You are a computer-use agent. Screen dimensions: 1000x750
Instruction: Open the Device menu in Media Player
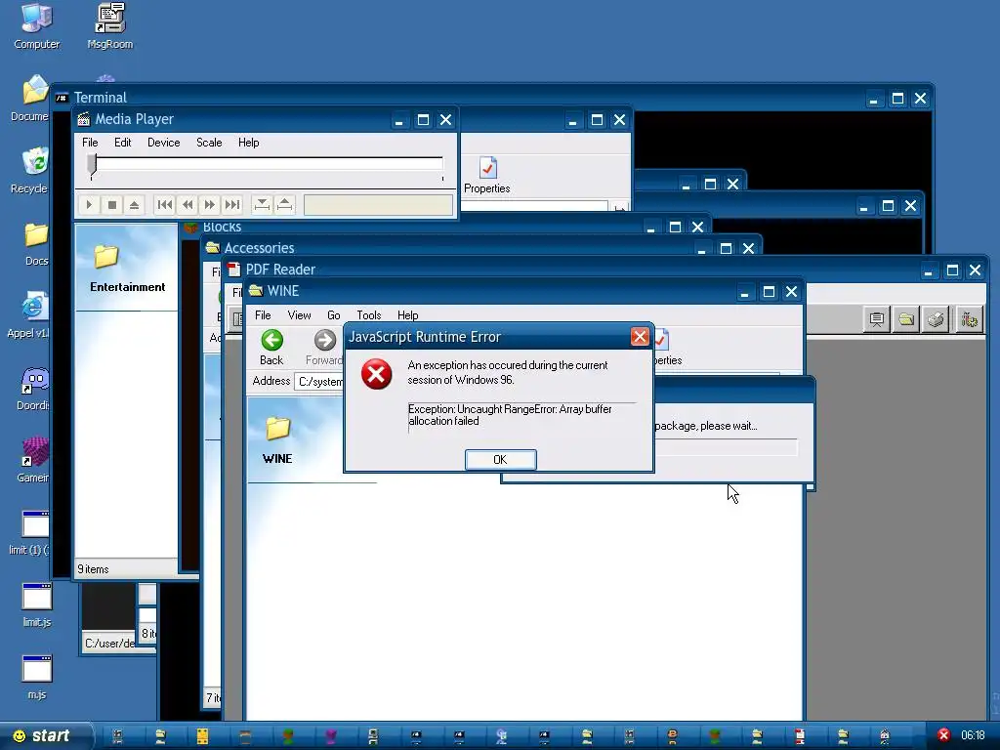(x=163, y=143)
